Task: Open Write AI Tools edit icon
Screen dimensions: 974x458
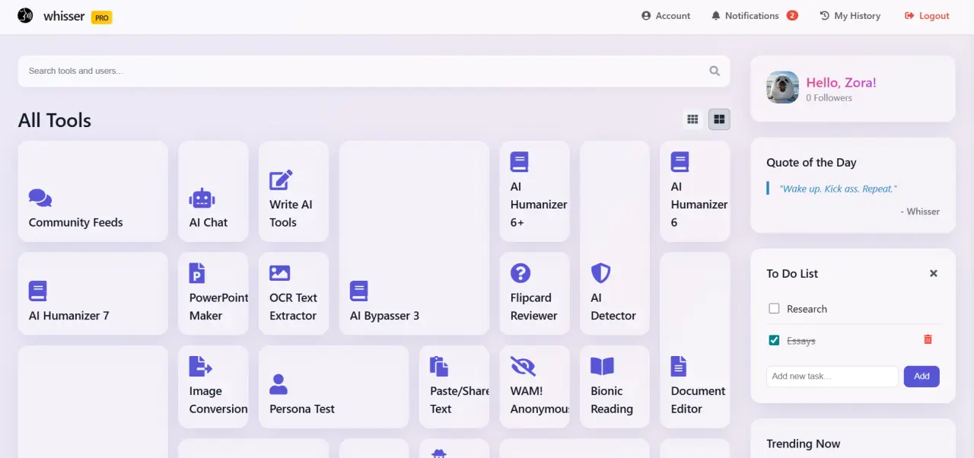Action: pos(281,180)
